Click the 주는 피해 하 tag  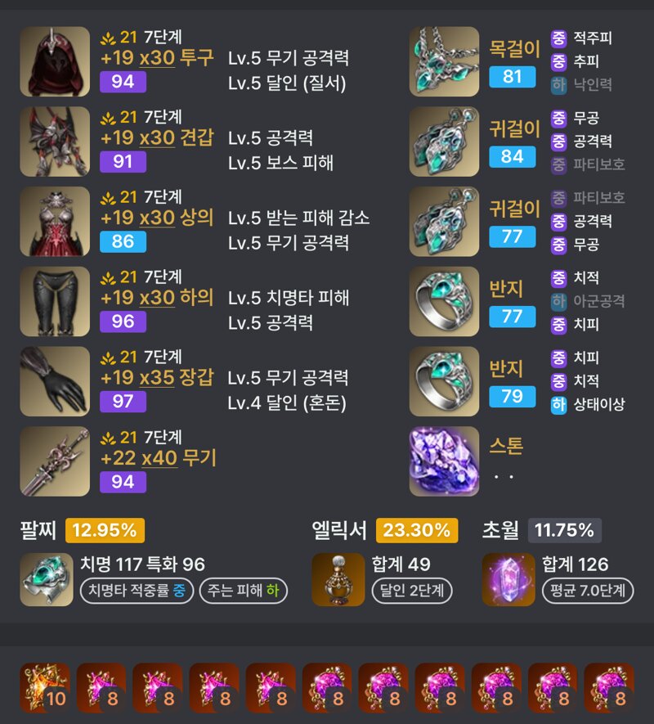(244, 591)
